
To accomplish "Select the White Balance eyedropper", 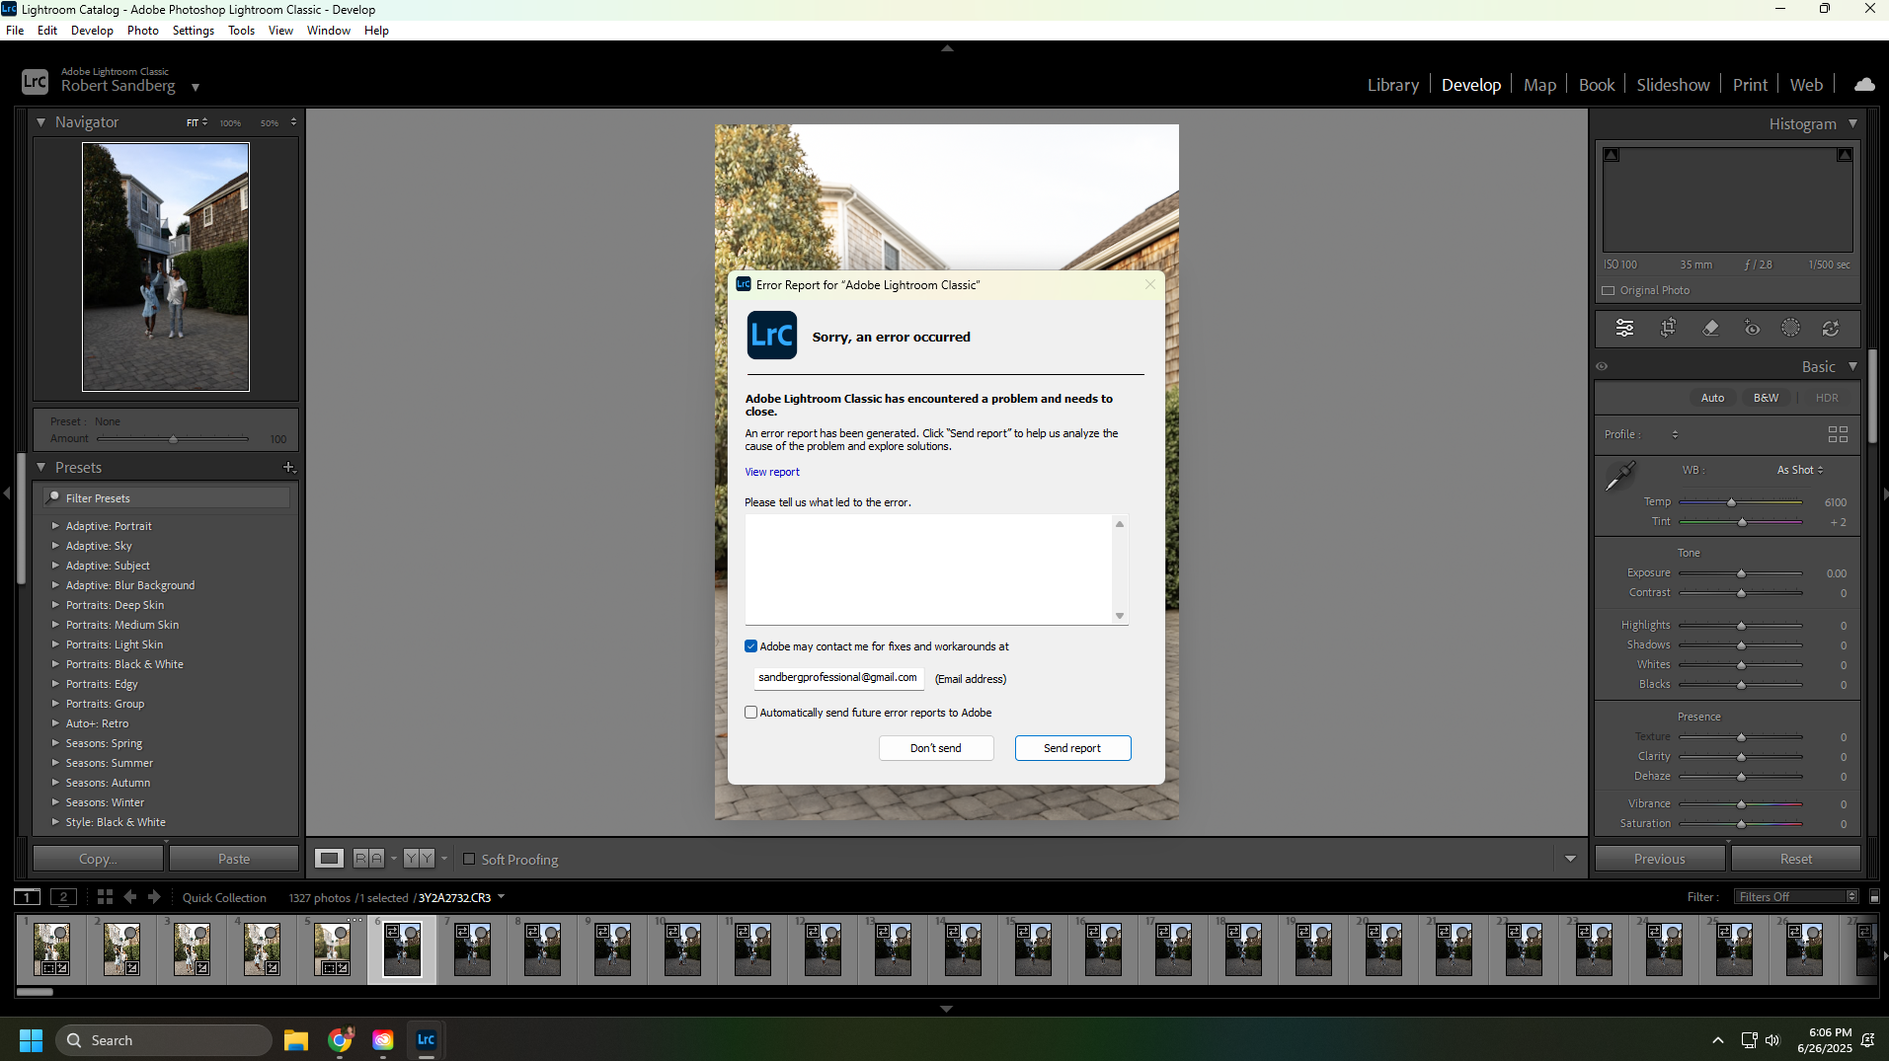I will (1618, 476).
